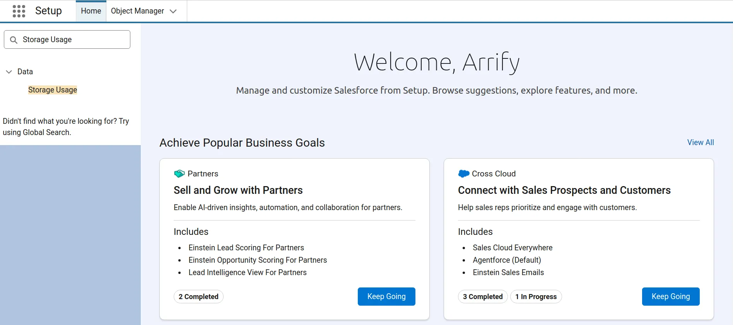The height and width of the screenshot is (325, 733).
Task: Click the 2 Completed badge
Action: [x=198, y=297]
